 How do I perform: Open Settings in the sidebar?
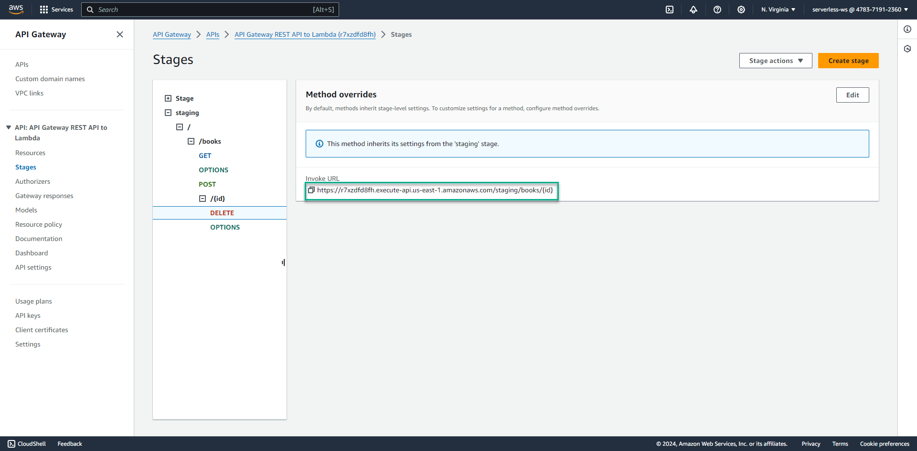pyautogui.click(x=28, y=344)
